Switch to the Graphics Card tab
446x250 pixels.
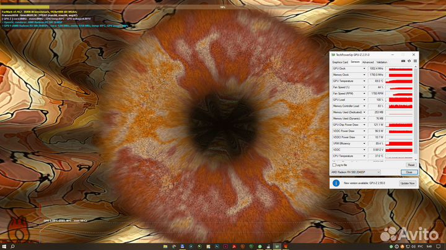(340, 62)
